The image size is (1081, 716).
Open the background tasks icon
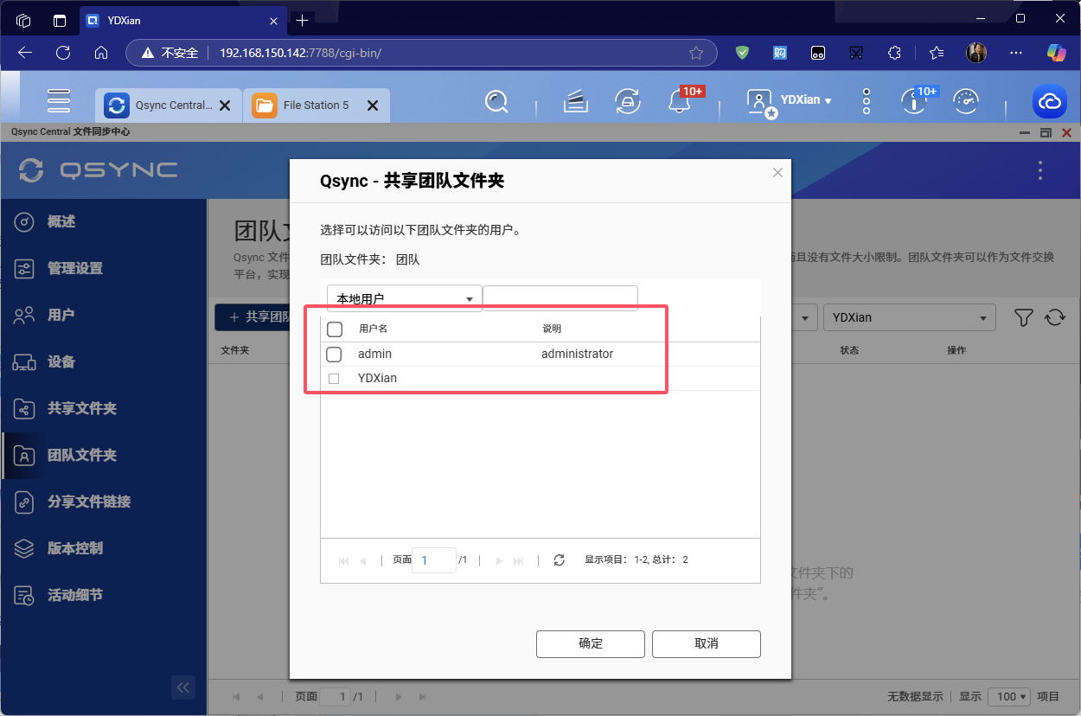tap(576, 102)
